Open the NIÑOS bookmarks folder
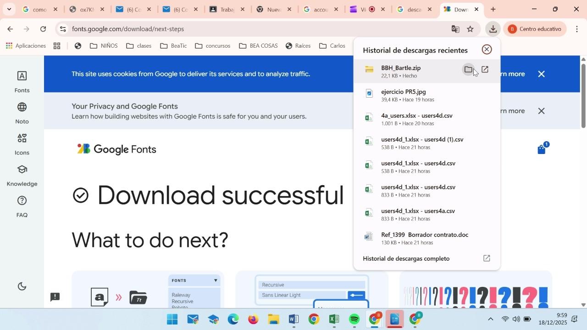Viewport: 587px width, 330px height. pyautogui.click(x=104, y=46)
